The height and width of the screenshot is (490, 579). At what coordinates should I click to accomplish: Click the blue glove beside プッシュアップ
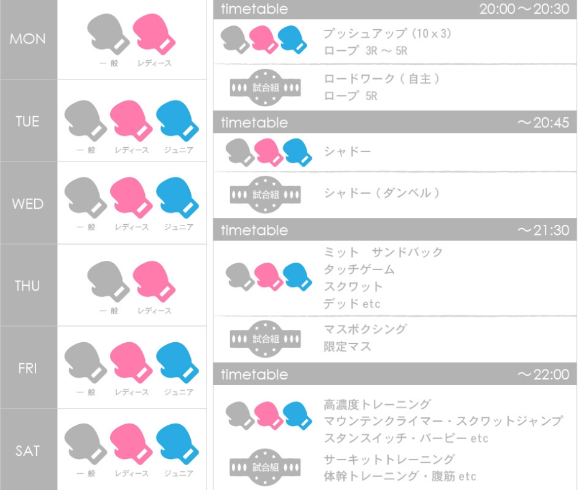coord(293,39)
